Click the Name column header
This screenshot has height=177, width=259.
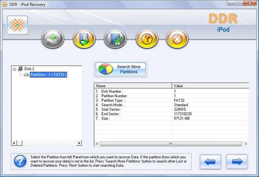point(133,86)
